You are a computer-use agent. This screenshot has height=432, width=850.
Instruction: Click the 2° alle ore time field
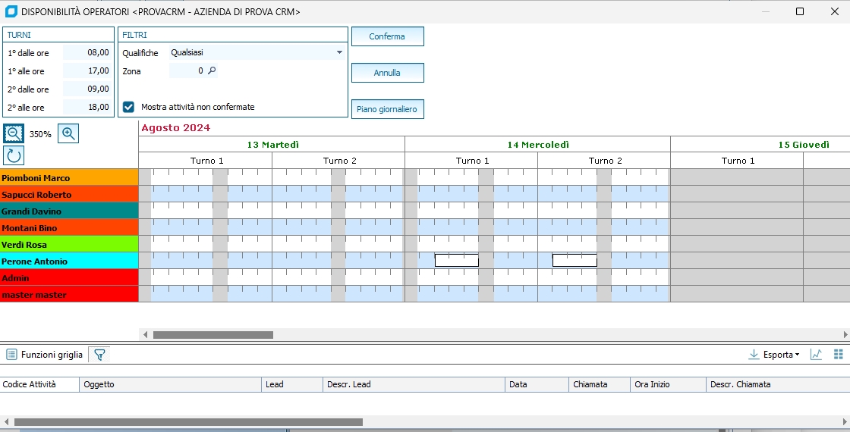click(x=87, y=108)
